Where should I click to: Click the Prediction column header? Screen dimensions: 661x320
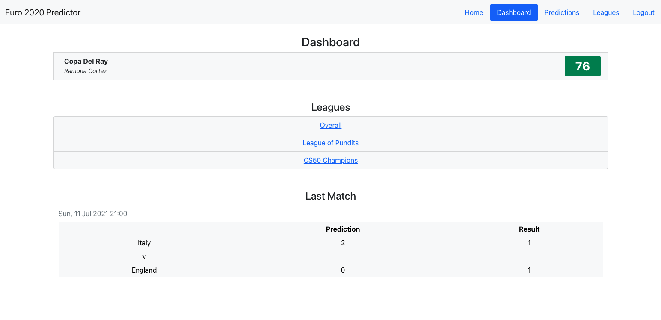pos(343,229)
